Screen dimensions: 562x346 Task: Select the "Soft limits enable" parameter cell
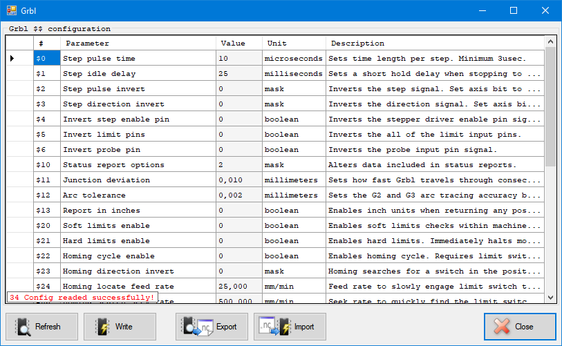(x=138, y=226)
